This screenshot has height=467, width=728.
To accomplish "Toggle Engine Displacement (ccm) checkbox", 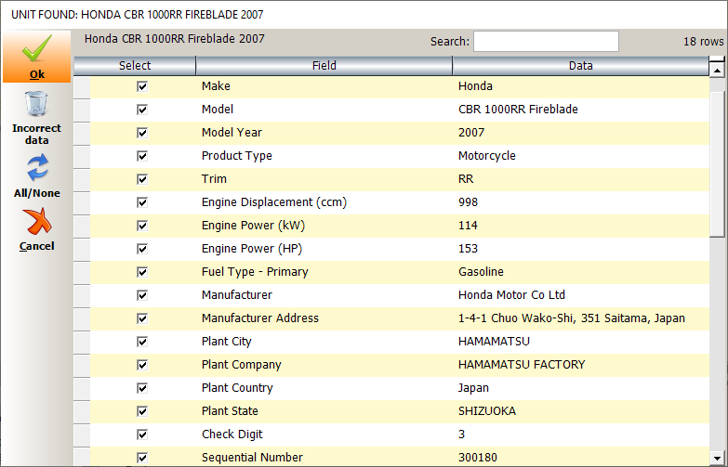I will click(142, 202).
